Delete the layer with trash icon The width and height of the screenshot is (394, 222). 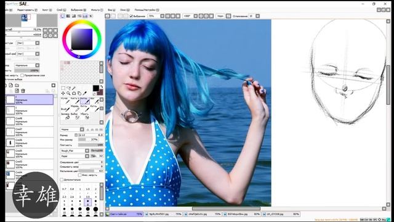click(x=23, y=91)
